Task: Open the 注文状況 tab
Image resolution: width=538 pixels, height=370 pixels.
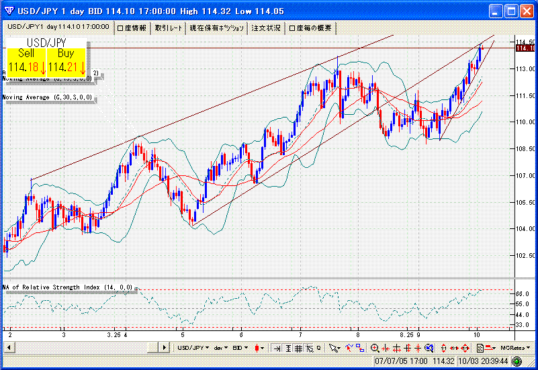Action: pos(266,28)
